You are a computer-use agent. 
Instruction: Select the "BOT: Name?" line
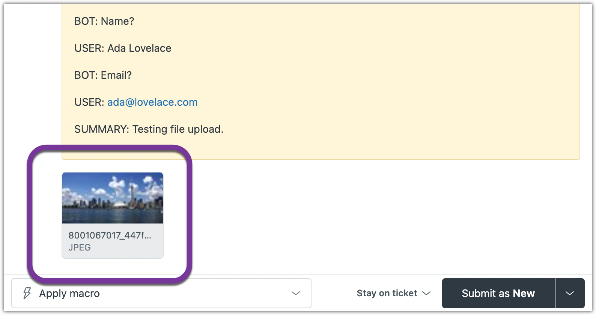[x=104, y=21]
